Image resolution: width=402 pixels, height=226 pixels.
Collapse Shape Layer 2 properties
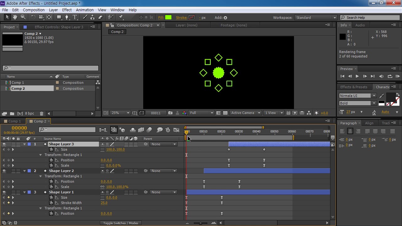click(24, 171)
